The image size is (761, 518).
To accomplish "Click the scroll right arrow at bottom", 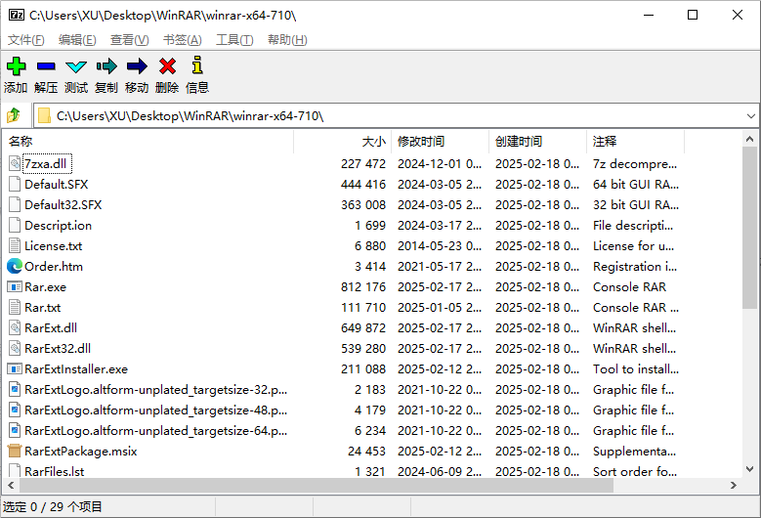I will [734, 485].
